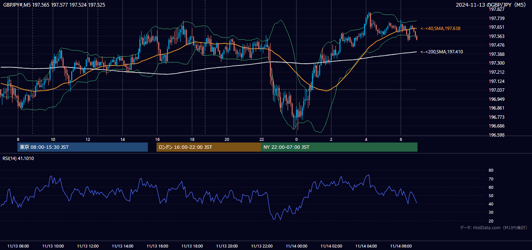The image size is (532, 250).
Task: Click price axis value 197.563
Action: coord(497,36)
